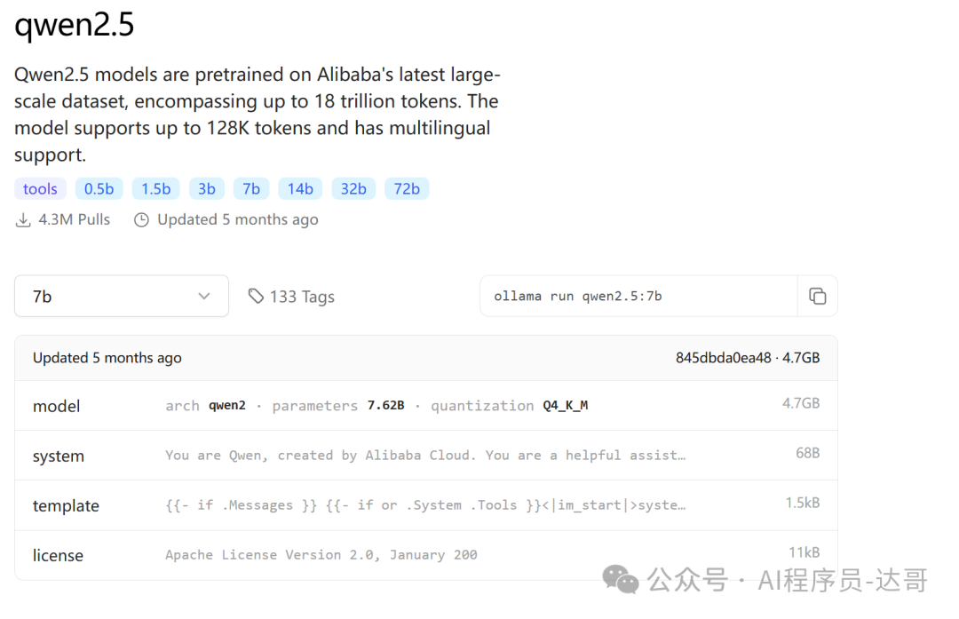Open the template file row
This screenshot has width=959, height=619.
pyautogui.click(x=426, y=505)
